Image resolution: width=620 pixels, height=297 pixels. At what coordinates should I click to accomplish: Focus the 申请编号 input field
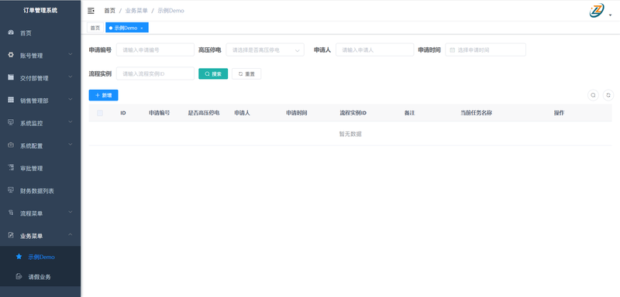156,50
